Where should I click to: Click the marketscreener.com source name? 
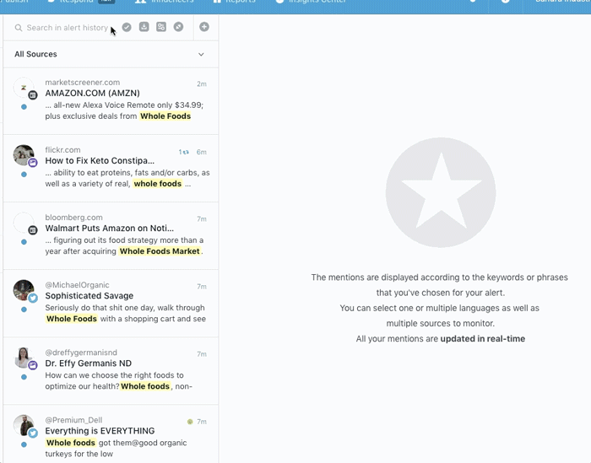click(x=83, y=82)
